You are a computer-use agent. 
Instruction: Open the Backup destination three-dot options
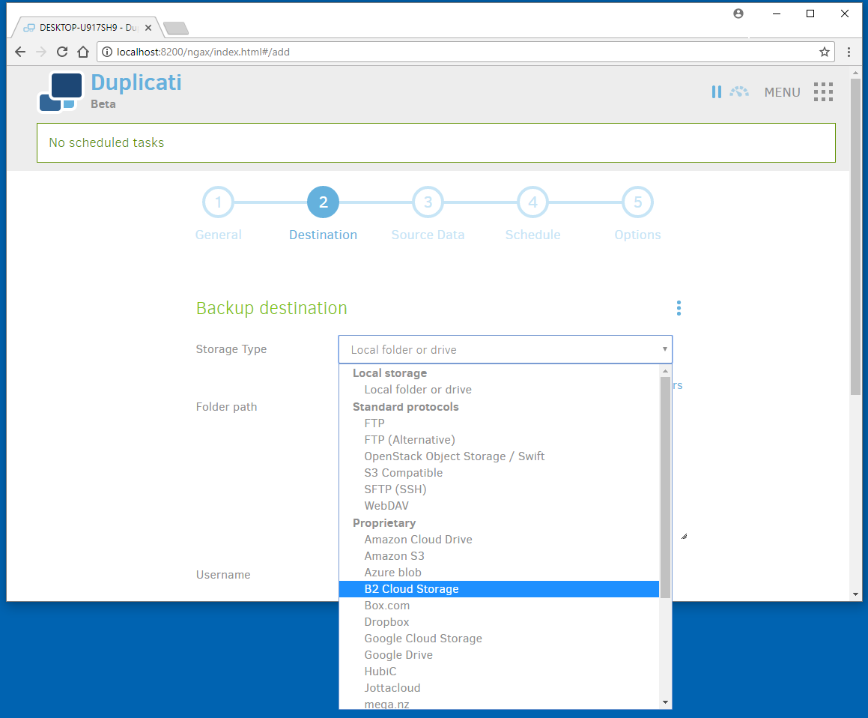679,308
